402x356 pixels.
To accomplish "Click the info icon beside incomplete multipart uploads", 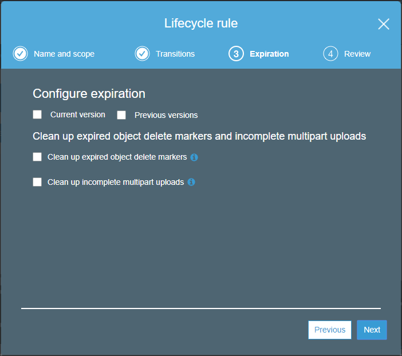I will click(191, 182).
